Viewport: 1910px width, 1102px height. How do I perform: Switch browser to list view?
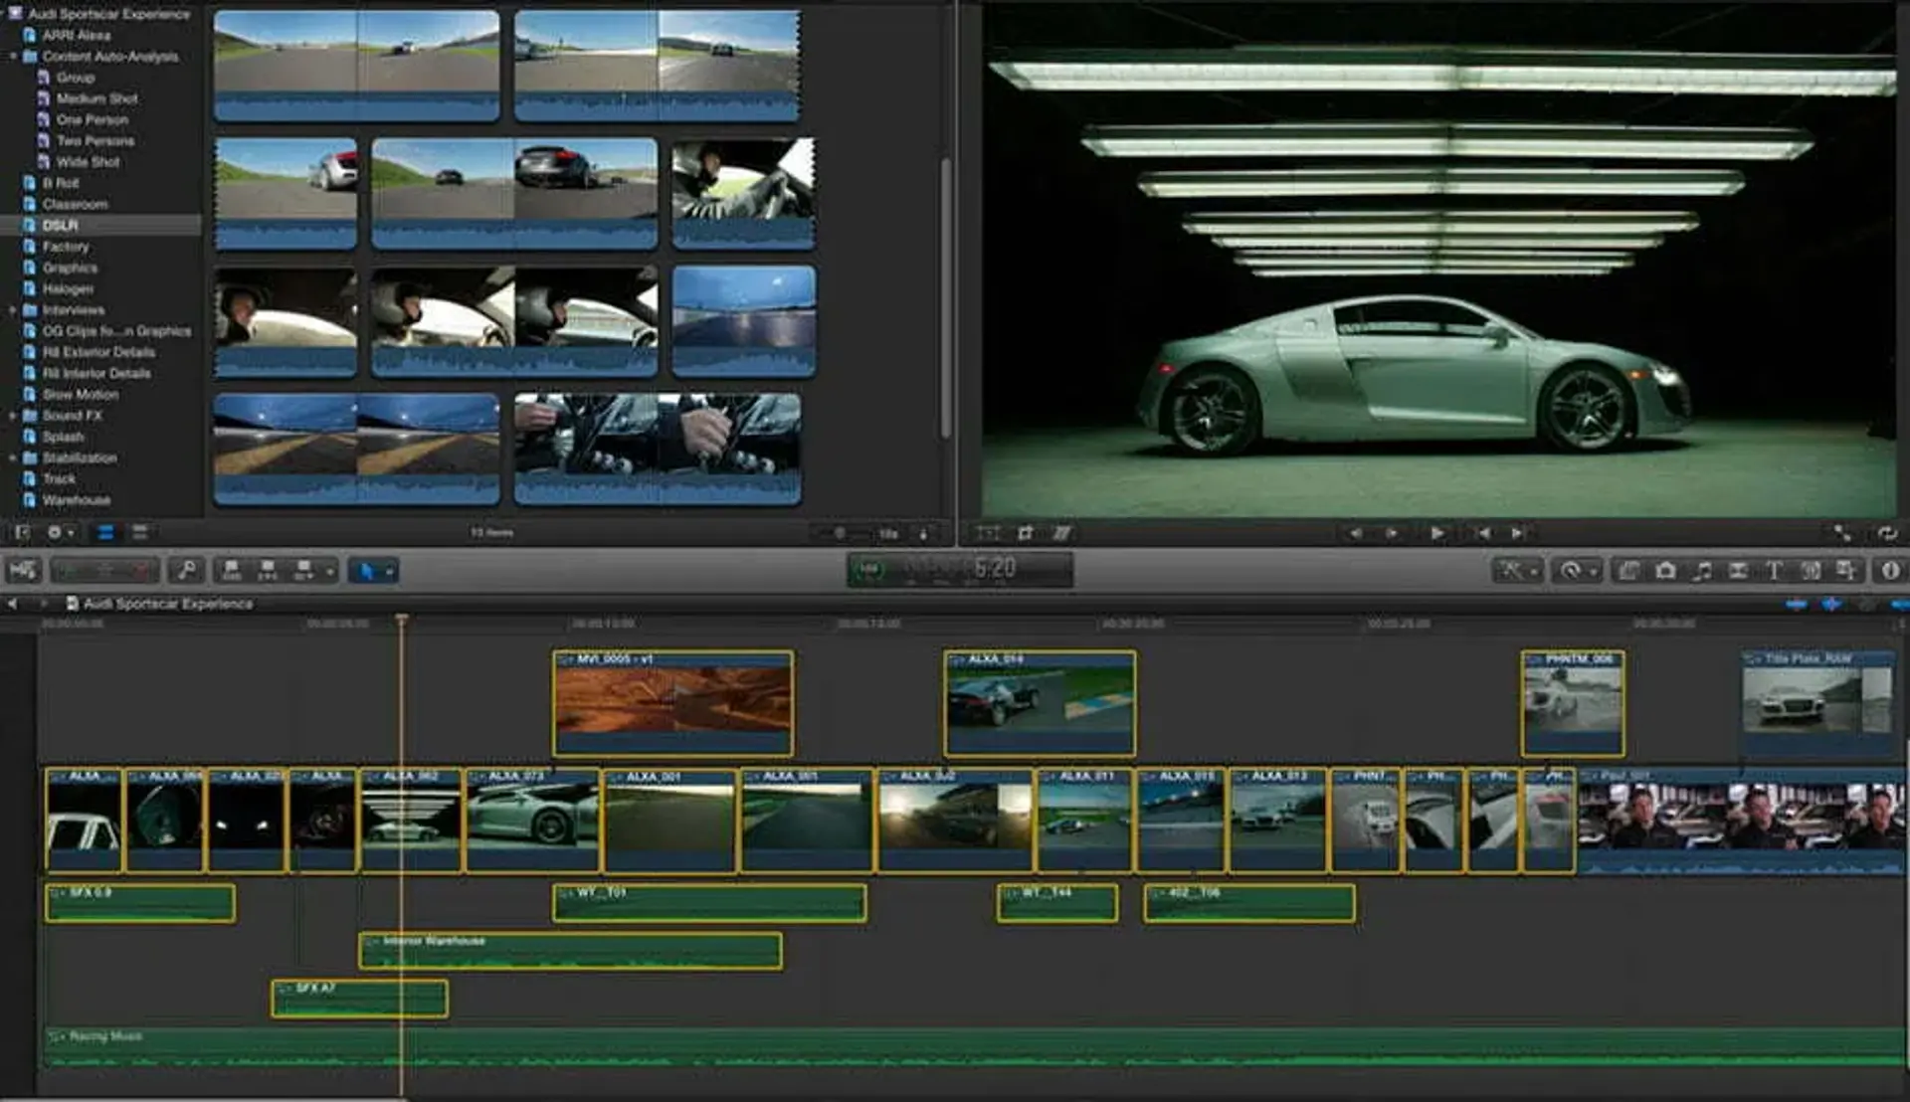tap(139, 532)
